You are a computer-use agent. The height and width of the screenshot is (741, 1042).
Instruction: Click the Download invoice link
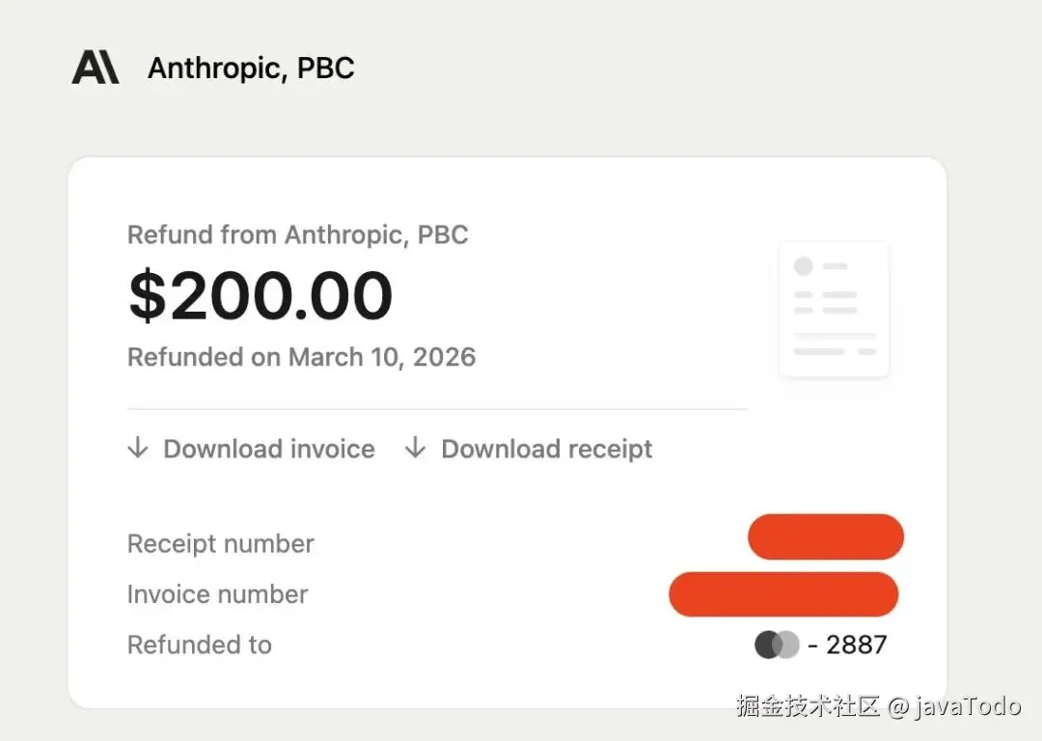pyautogui.click(x=268, y=448)
